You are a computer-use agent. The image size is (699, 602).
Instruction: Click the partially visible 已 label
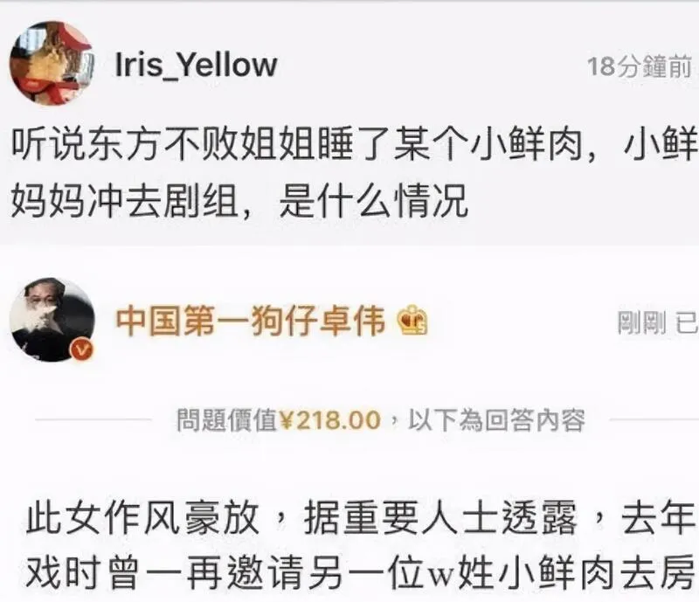687,322
